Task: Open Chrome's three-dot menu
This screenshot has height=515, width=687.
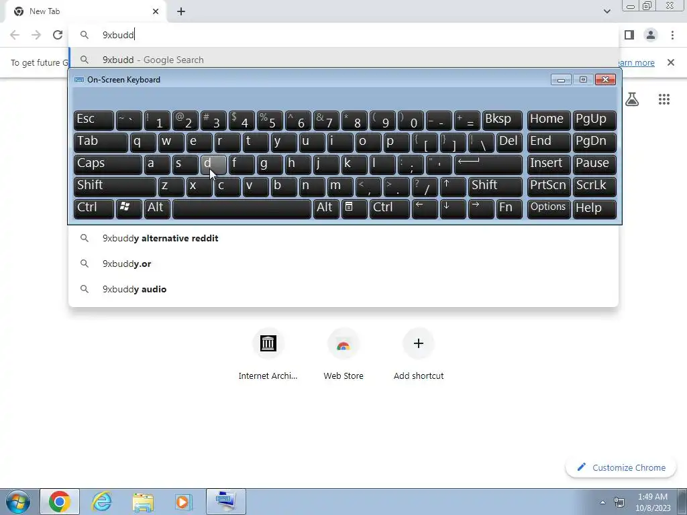Action: coord(672,35)
